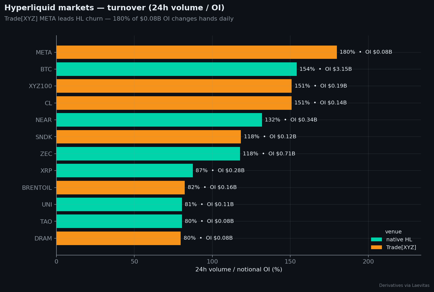This screenshot has width=434, height=292.
Task: Click the META orange bar
Action: [x=197, y=52]
